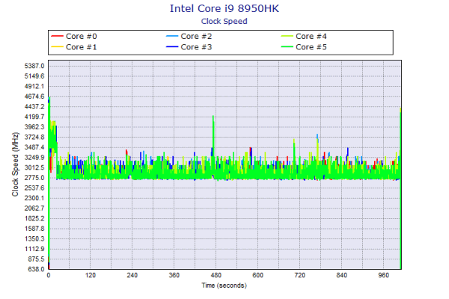The height and width of the screenshot is (299, 449).
Task: Click the 2537.6 y-axis value
Action: coord(34,188)
